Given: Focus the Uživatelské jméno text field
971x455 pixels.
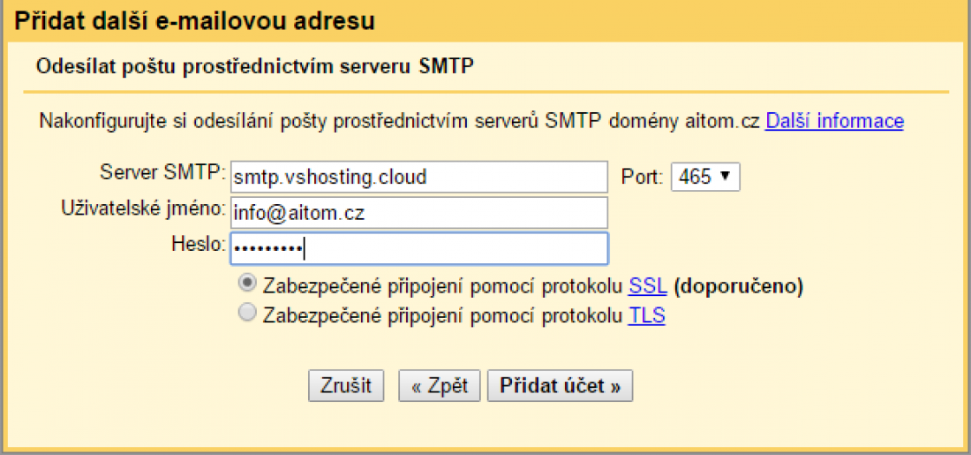Looking at the screenshot, I should [418, 212].
